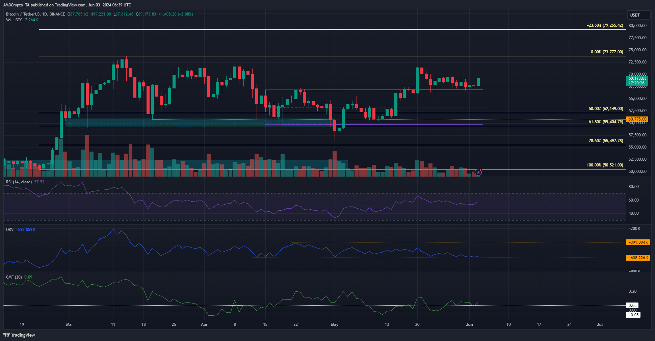Click the open price value O67,765.62
Viewport: 655px width, 341px height.
pyautogui.click(x=78, y=14)
